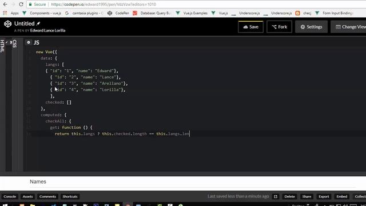Focus the codepen.io URL address bar

tap(103, 4)
